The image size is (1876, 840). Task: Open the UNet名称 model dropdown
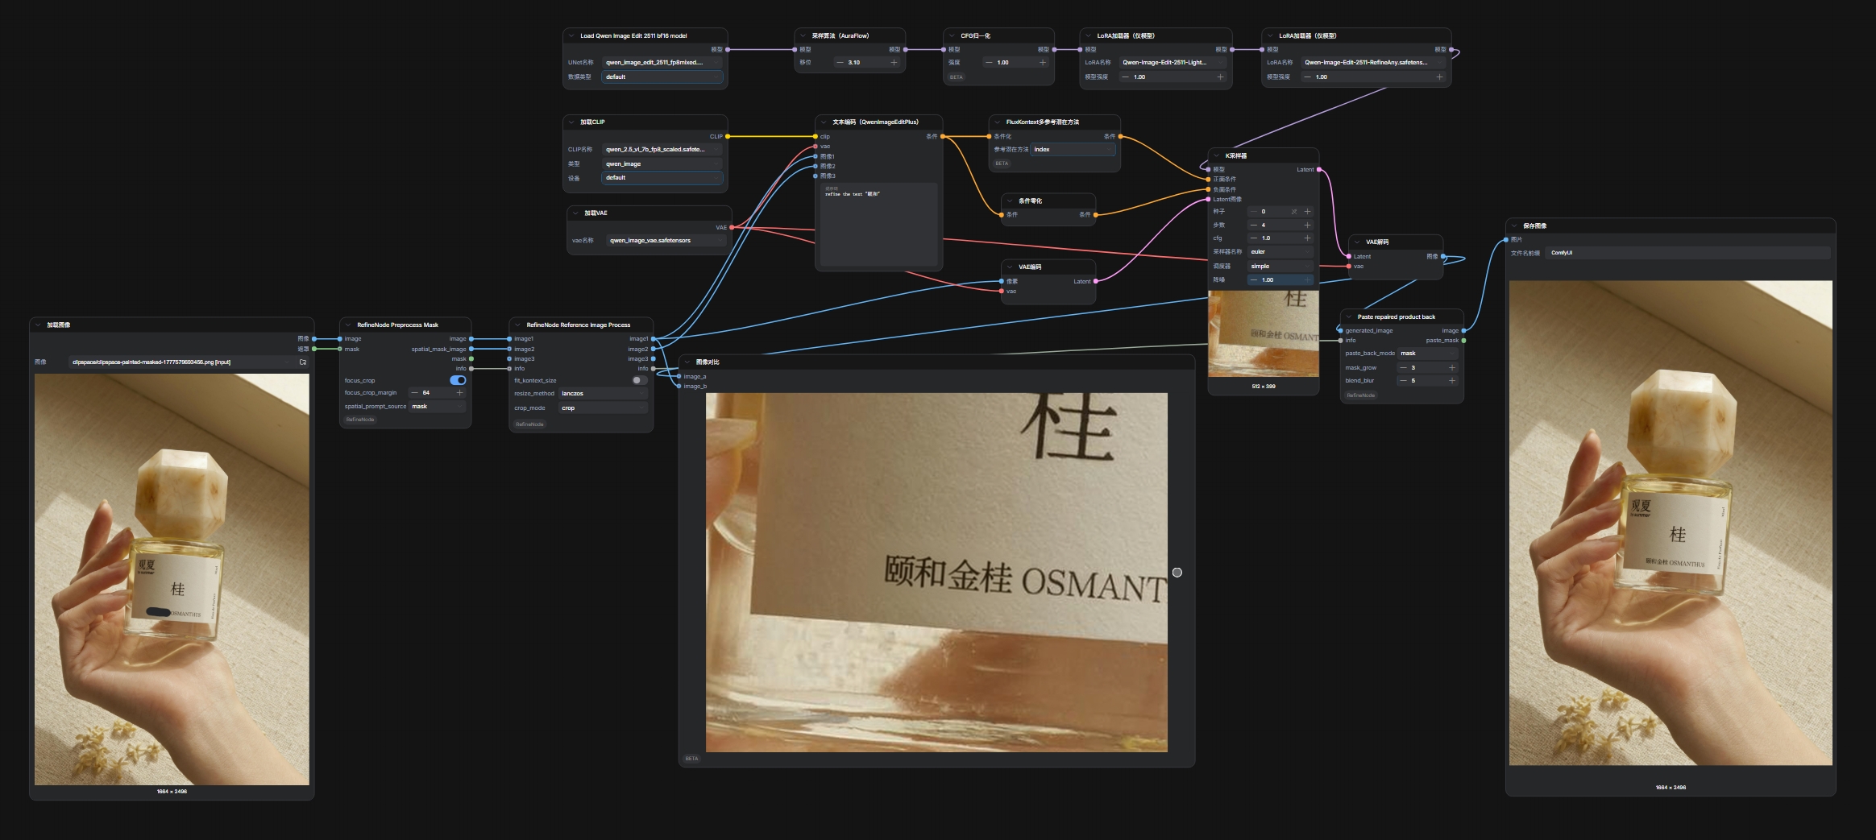[x=662, y=63]
